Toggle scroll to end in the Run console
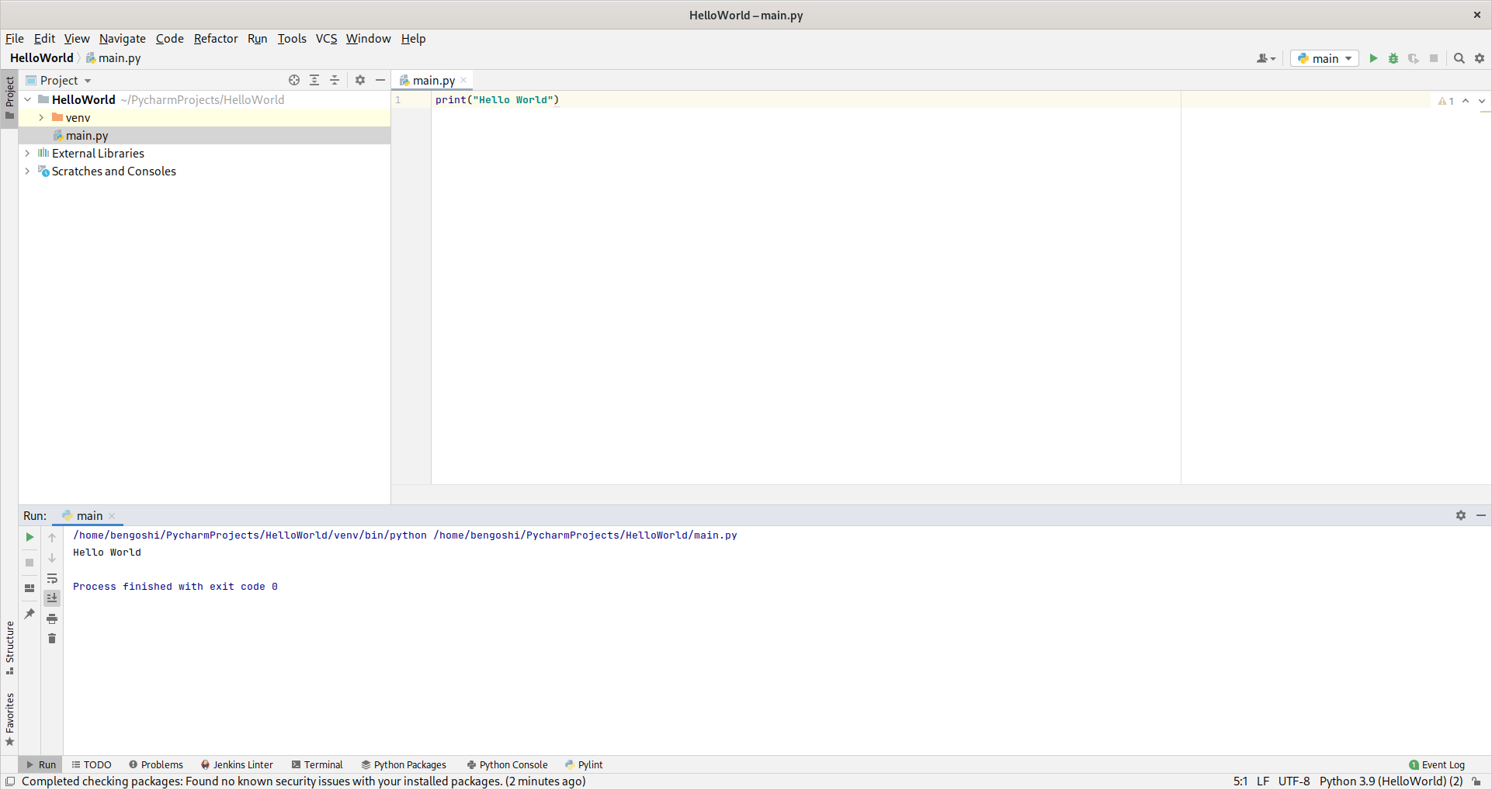1492x790 pixels. [52, 598]
